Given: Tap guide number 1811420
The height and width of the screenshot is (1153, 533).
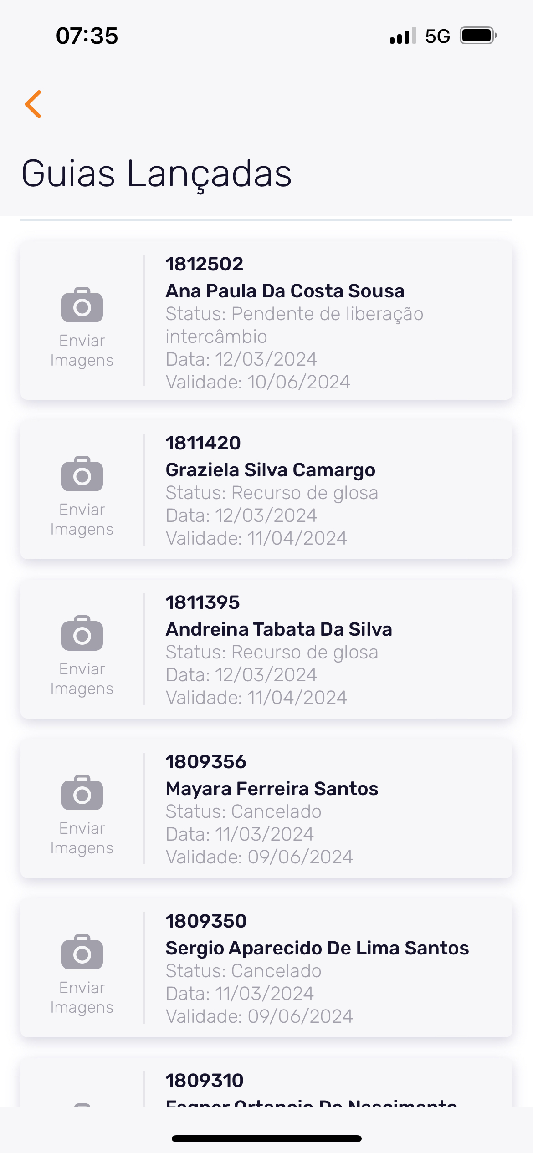Looking at the screenshot, I should pos(203,443).
